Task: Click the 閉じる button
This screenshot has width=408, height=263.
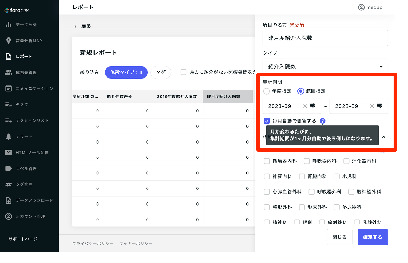Action: point(339,237)
